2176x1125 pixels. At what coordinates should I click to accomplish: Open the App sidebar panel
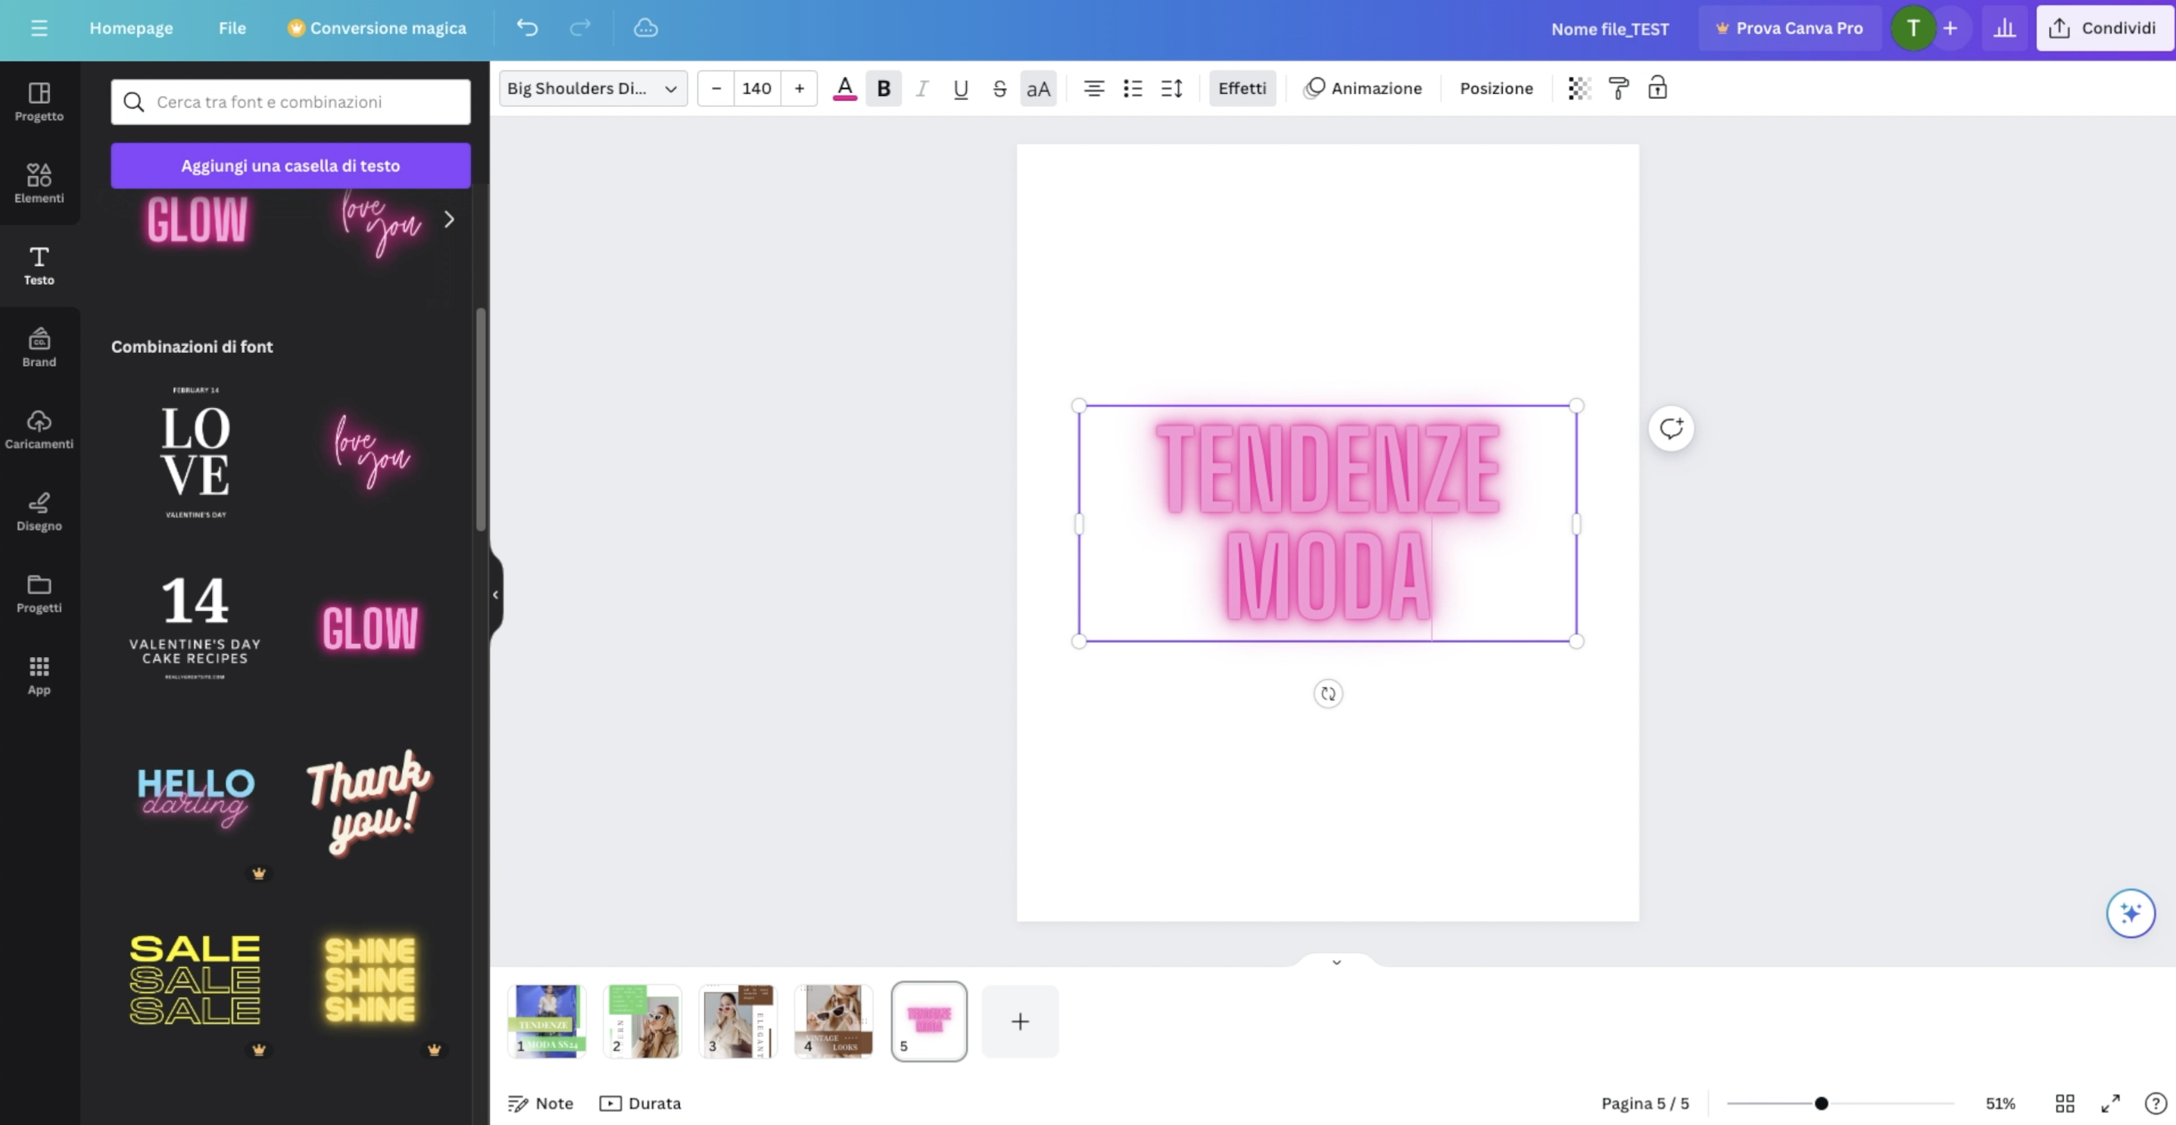tap(39, 675)
